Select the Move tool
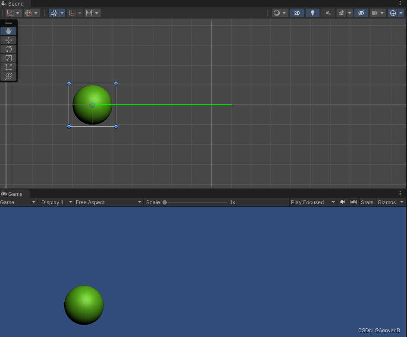407x337 pixels. 9,40
